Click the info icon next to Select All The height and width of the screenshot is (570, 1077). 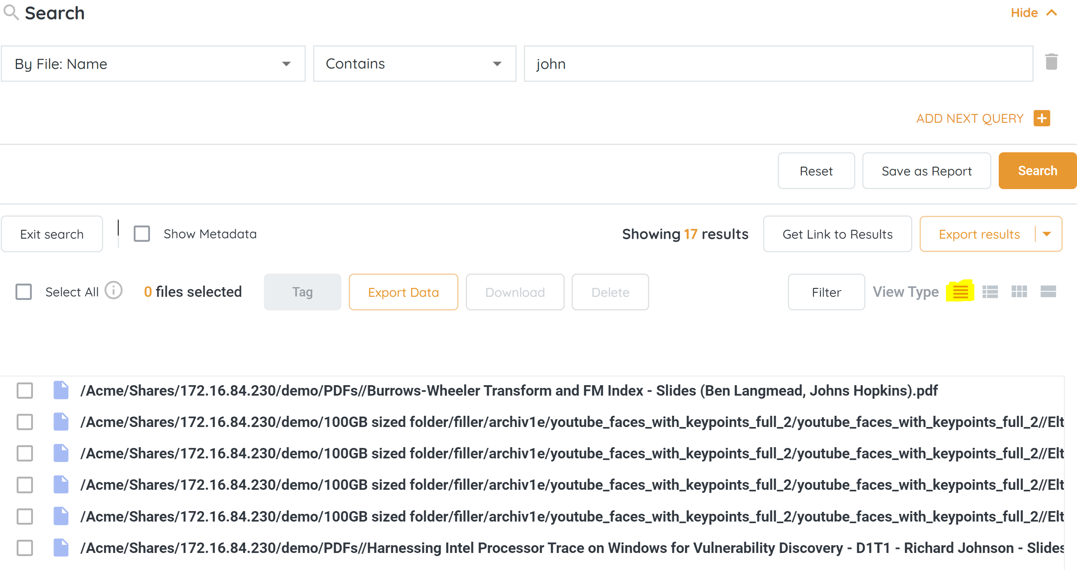(x=113, y=291)
